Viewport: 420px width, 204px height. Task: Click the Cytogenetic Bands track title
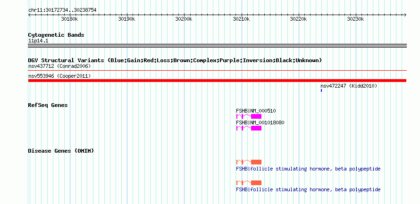pos(56,35)
